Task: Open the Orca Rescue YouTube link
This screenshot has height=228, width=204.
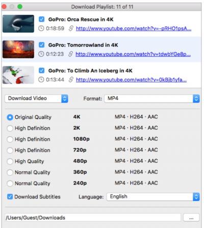Action: point(134,29)
